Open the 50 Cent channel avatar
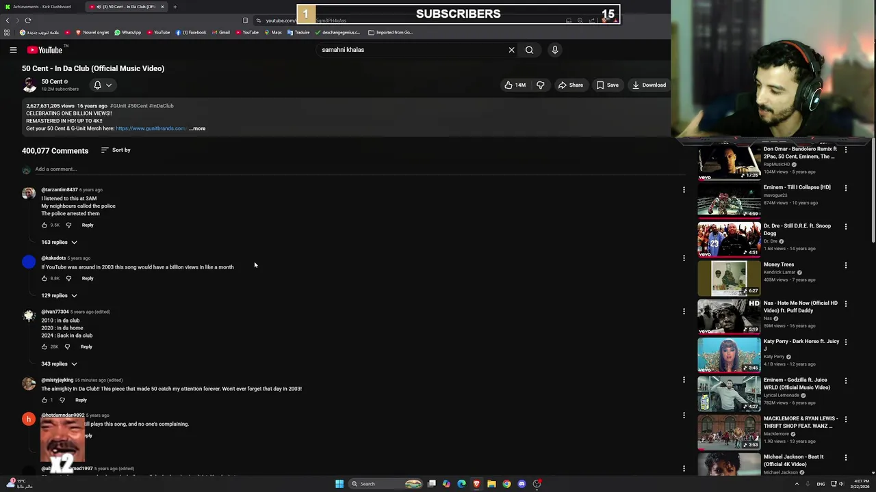Image resolution: width=876 pixels, height=492 pixels. click(29, 85)
